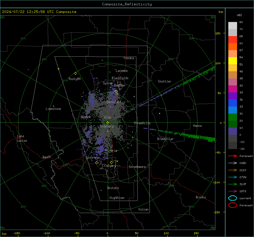Click the Cochrane town label
The width and height of the screenshot is (254, 237).
(x=92, y=158)
